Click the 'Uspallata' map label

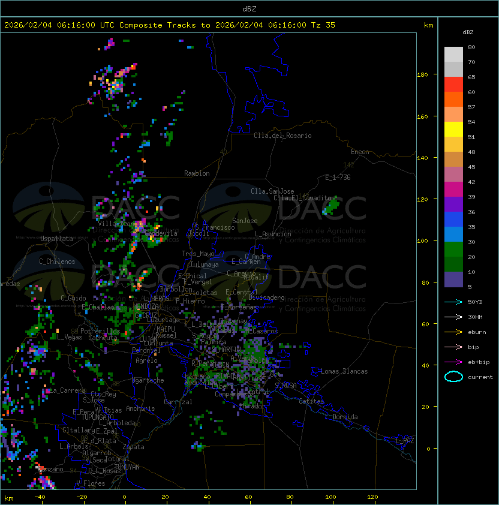56,239
